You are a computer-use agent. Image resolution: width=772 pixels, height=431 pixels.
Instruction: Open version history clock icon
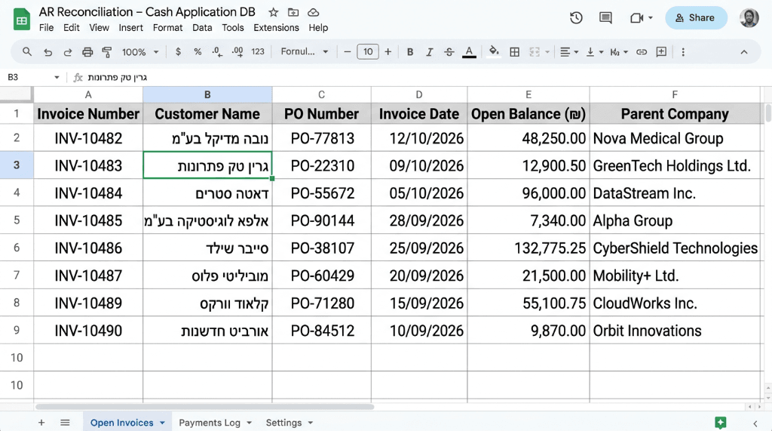pyautogui.click(x=576, y=18)
